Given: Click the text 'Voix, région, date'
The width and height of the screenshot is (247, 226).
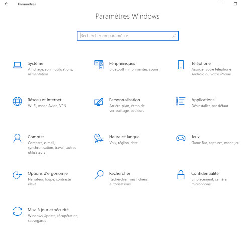Looking at the screenshot, I should (124, 143).
